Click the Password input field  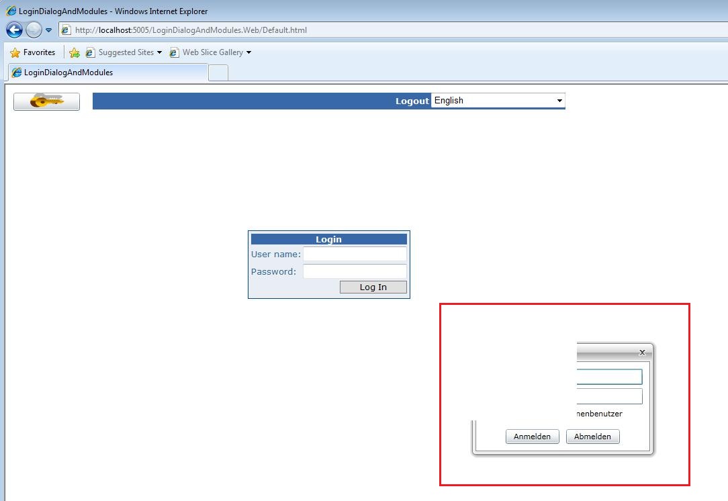coord(355,271)
